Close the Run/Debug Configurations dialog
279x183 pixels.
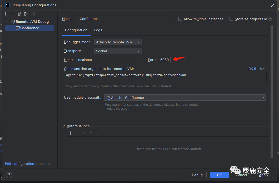pyautogui.click(x=273, y=5)
